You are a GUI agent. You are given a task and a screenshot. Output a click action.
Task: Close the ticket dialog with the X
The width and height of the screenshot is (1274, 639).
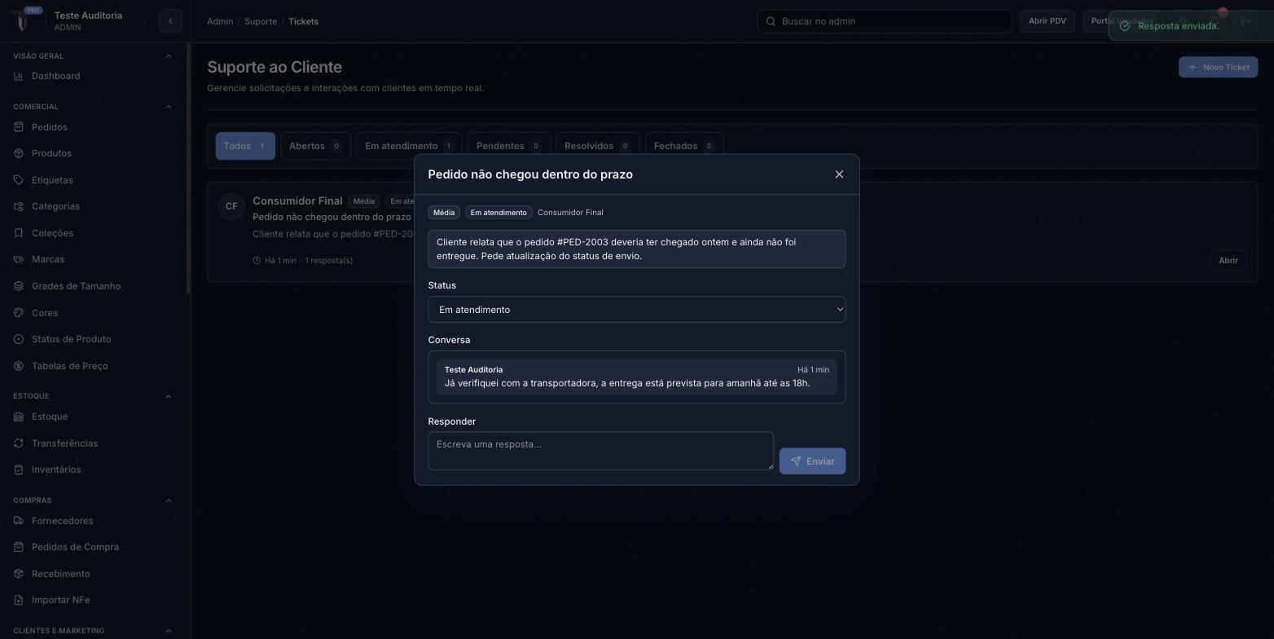pos(839,174)
